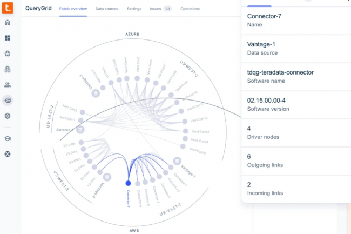Image resolution: width=351 pixels, height=234 pixels.
Task: Click the US-EAST-2 region label beside Antares-1
Action: tap(50, 116)
